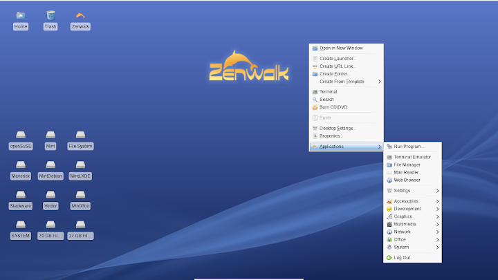
Task: Choose Search in context menu
Action: pos(347,100)
